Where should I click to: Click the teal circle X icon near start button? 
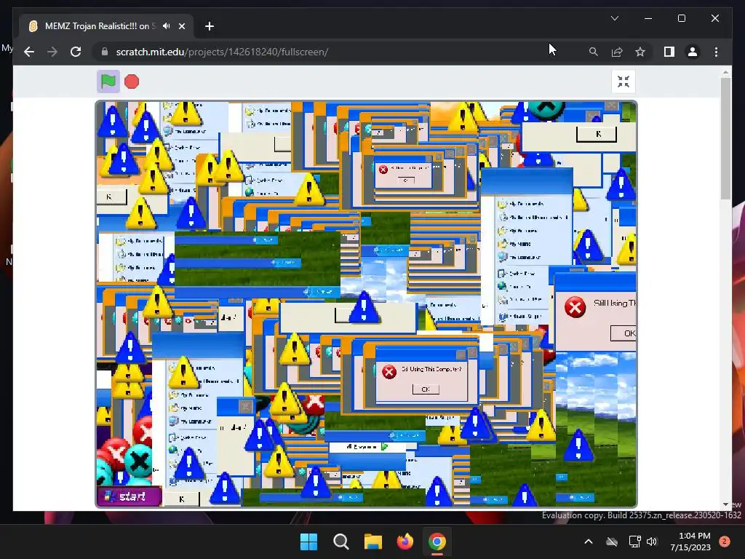pos(138,460)
